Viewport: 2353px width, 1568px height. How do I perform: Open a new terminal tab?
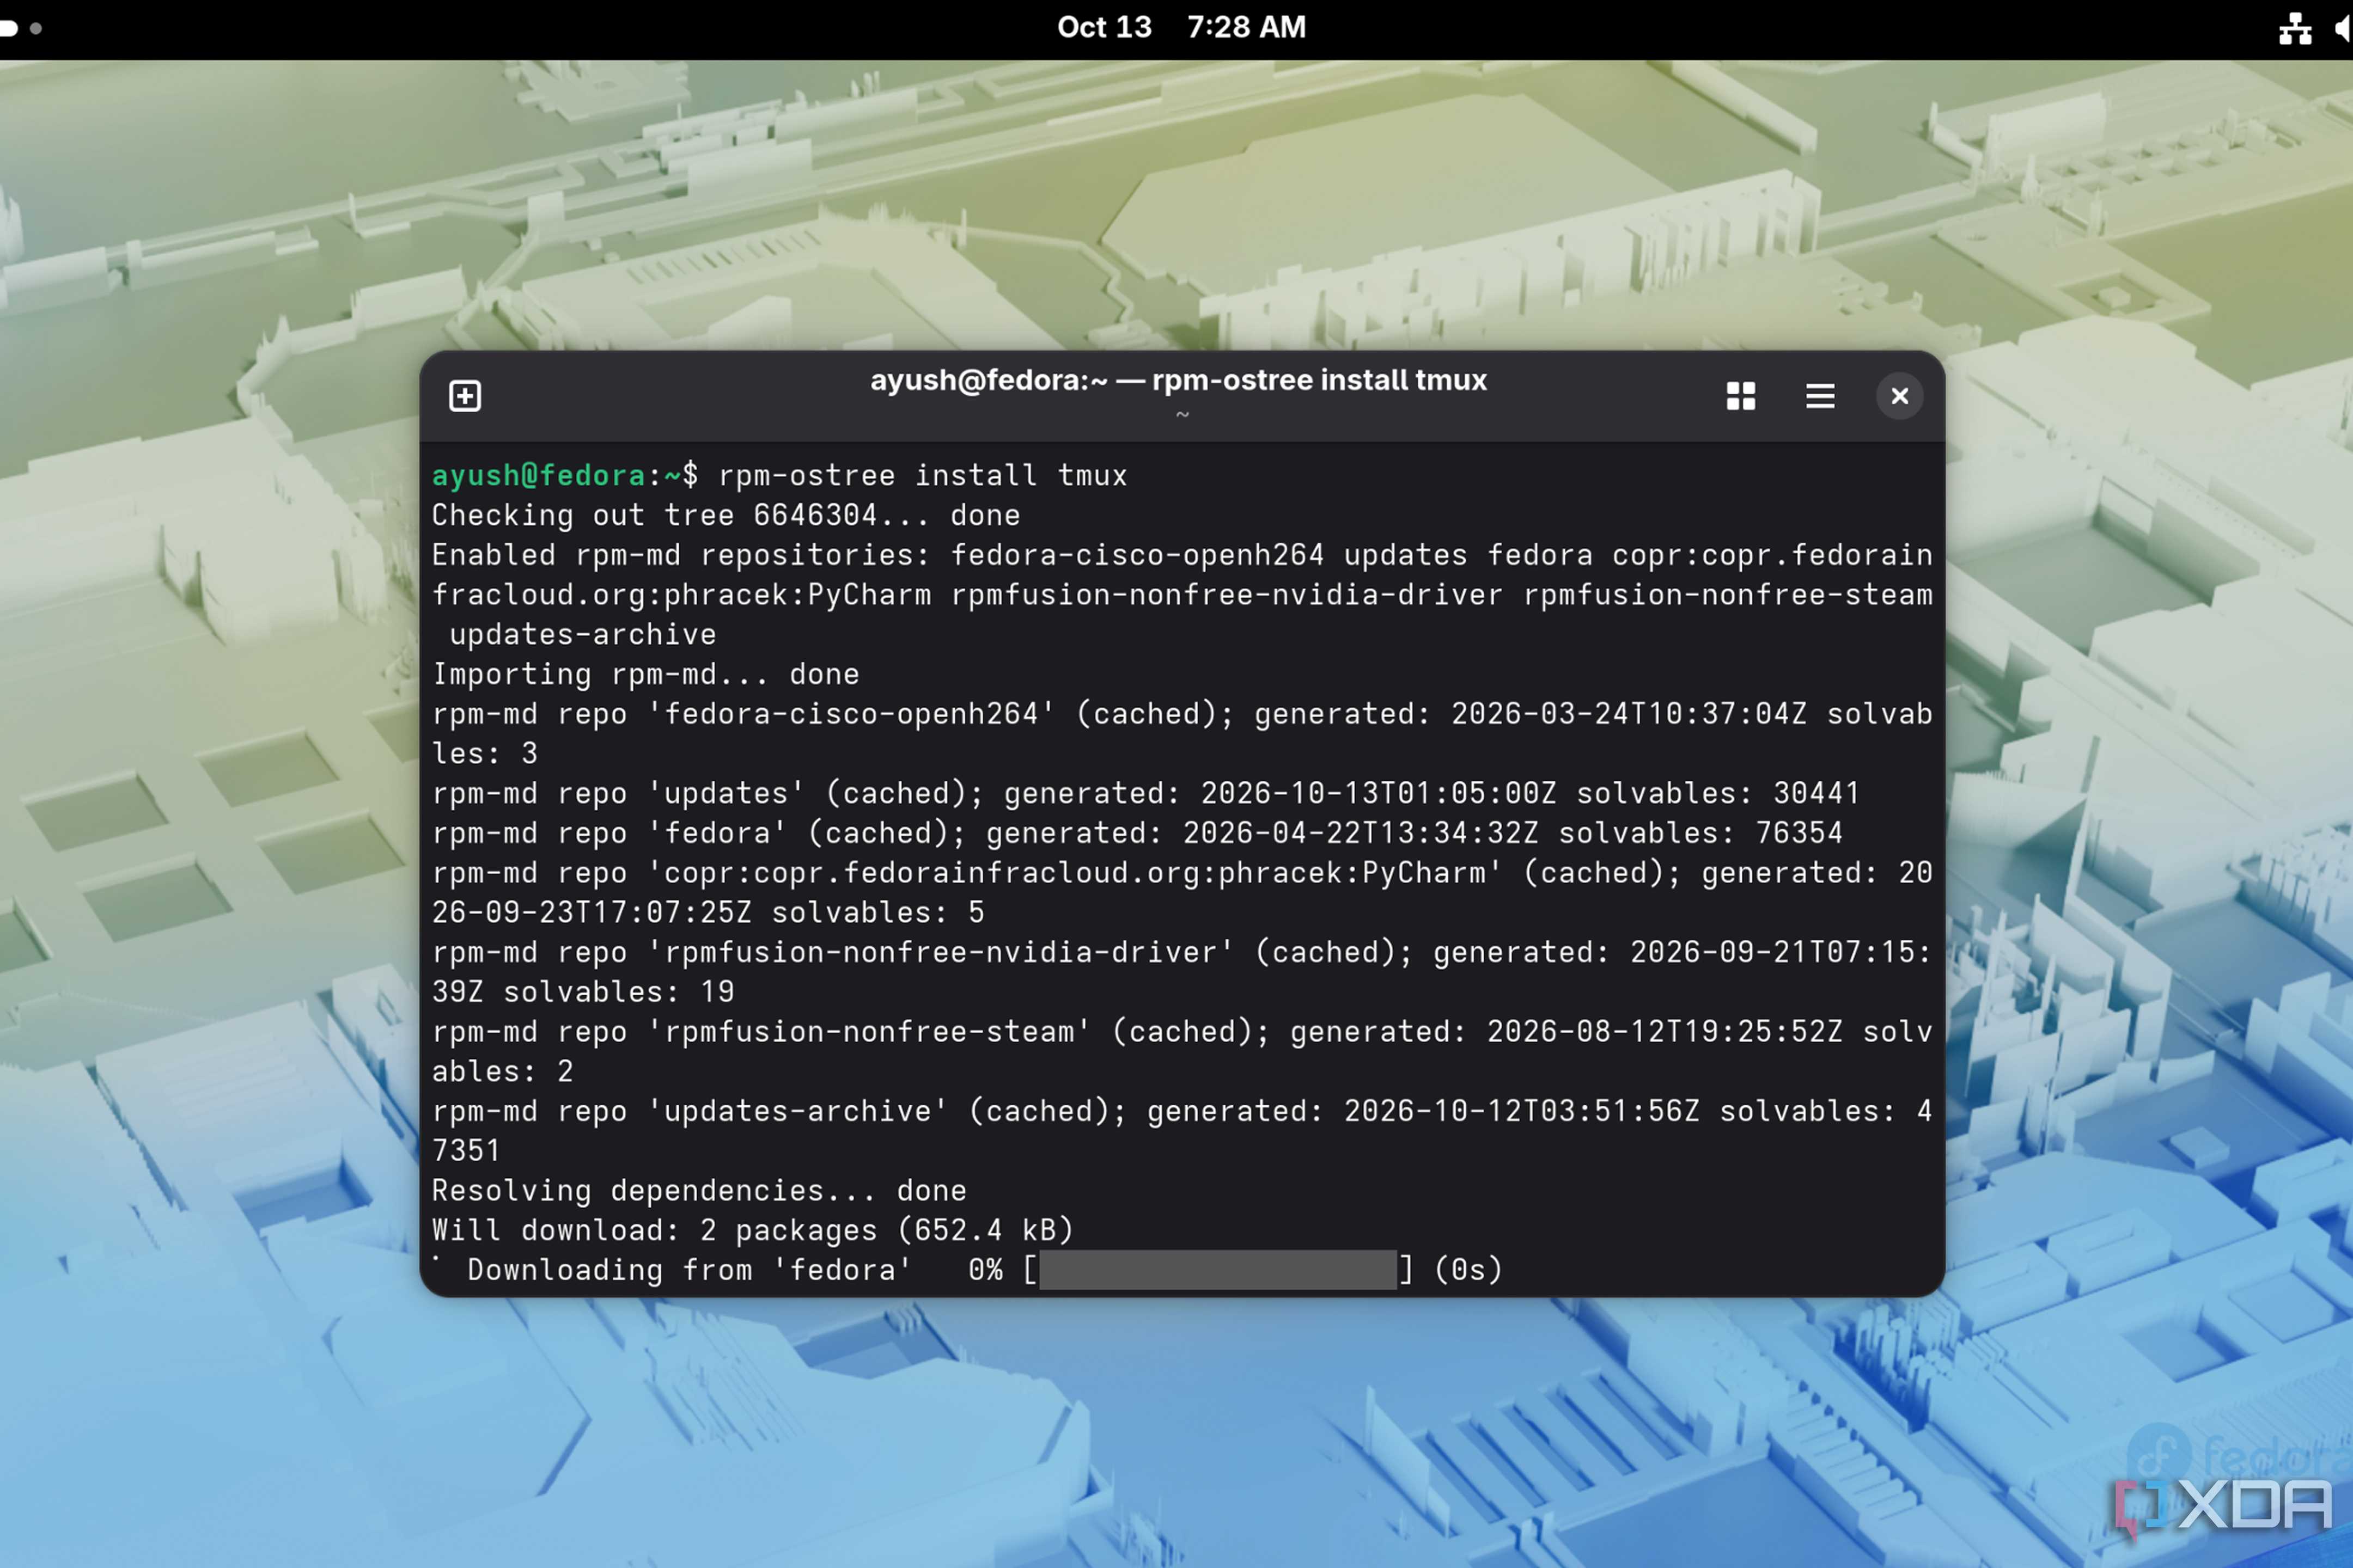click(x=464, y=396)
